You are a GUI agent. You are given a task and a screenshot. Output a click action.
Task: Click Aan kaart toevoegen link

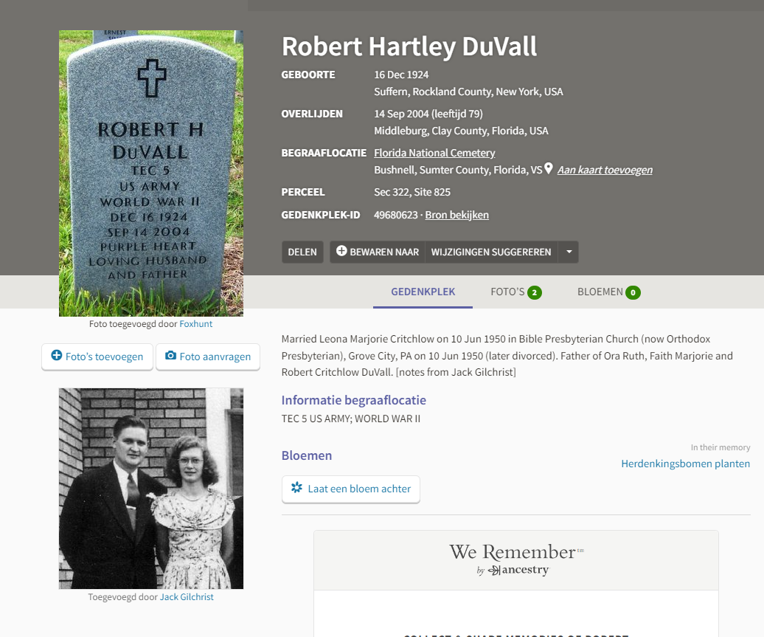tap(605, 170)
